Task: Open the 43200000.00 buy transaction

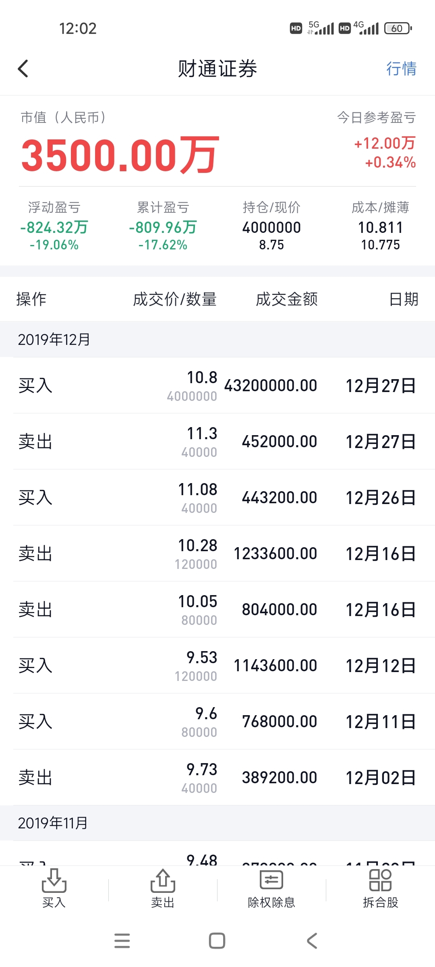Action: coord(217,385)
